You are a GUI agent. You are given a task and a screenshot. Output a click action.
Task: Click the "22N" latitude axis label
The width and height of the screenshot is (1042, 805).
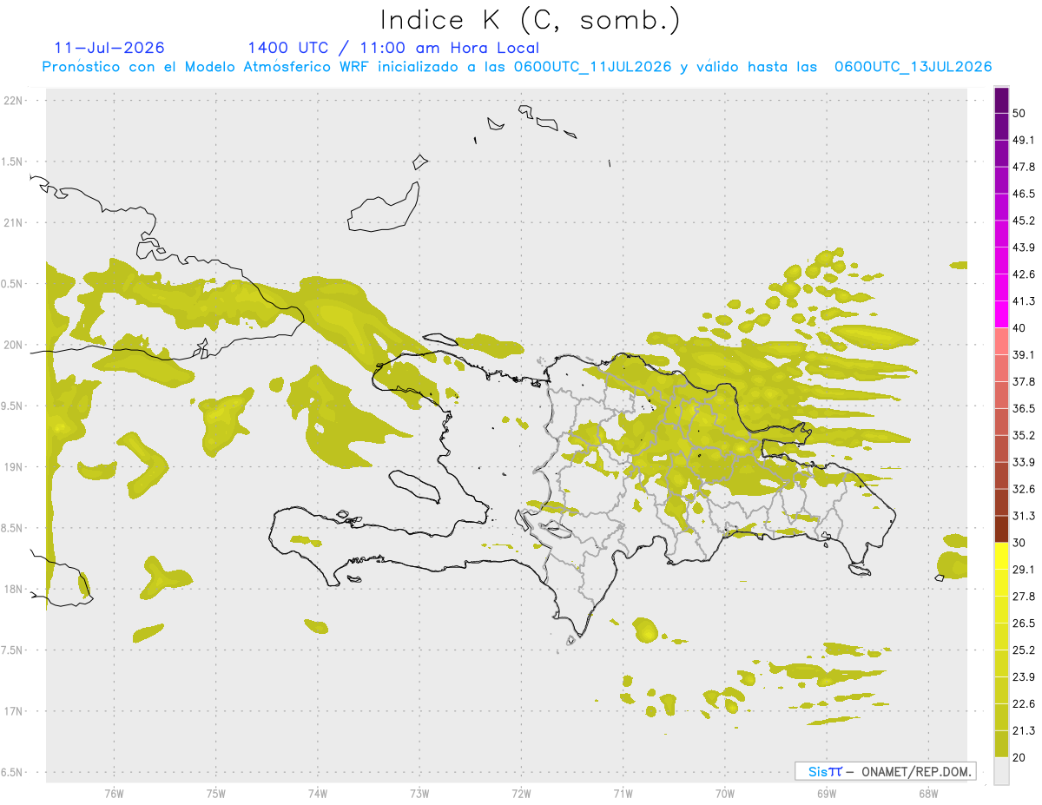[x=14, y=101]
